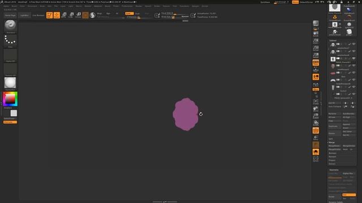Viewport: 362px width, 203px height.
Task: Click the Scroll canvas button
Action: coord(316,34)
